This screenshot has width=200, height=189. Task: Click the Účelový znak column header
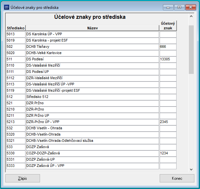(x=168, y=26)
